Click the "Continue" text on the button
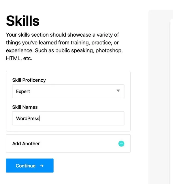The width and height of the screenshot is (173, 184). (x=26, y=166)
